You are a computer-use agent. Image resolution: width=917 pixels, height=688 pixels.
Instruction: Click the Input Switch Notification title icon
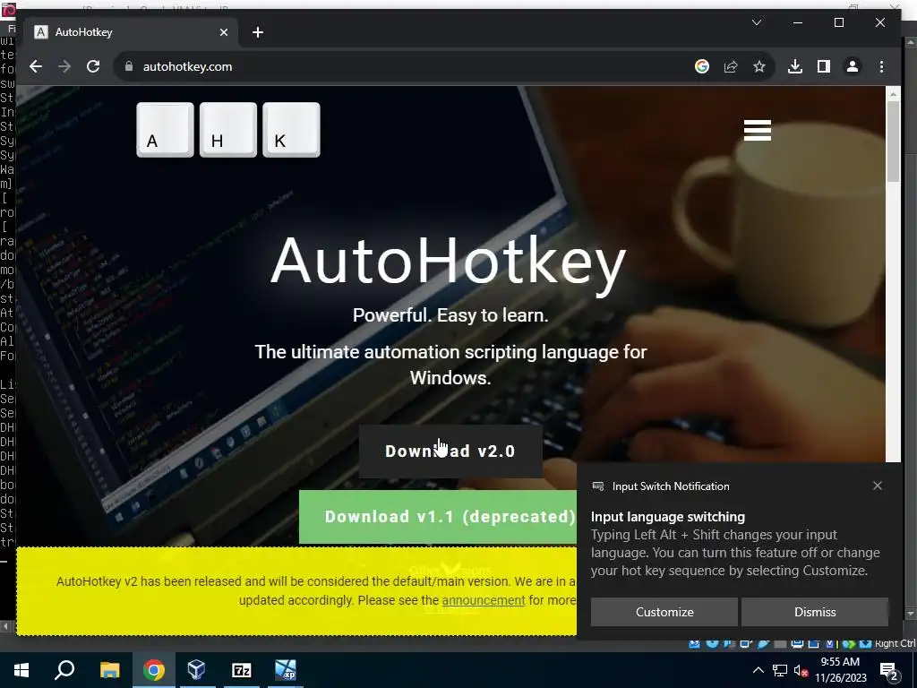[x=597, y=486]
